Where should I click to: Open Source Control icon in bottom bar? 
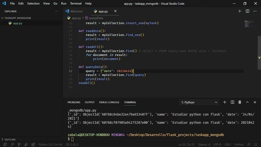(x=19, y=145)
